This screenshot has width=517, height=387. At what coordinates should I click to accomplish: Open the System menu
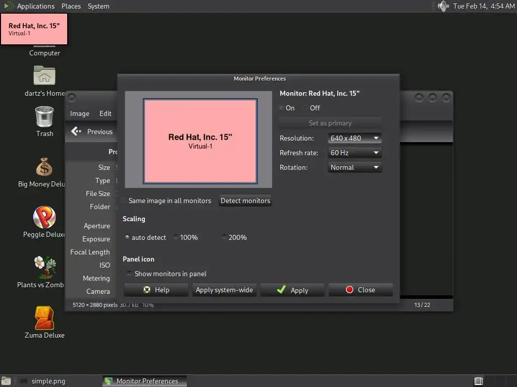pyautogui.click(x=98, y=6)
